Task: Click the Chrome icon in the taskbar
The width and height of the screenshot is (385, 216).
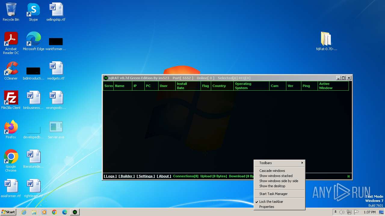Action: pos(54,212)
